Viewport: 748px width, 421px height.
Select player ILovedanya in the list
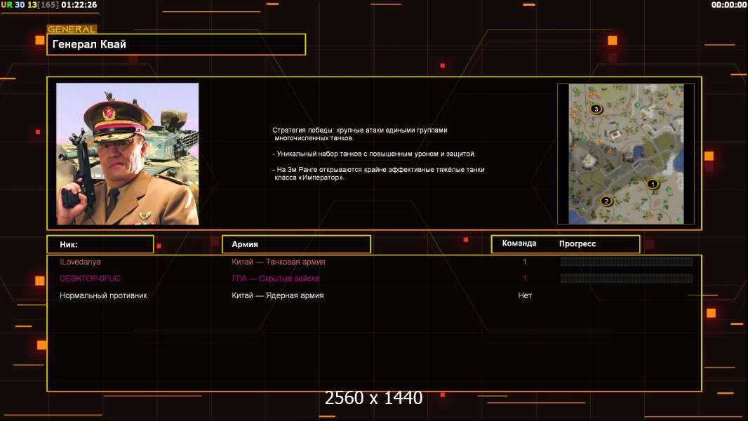80,262
